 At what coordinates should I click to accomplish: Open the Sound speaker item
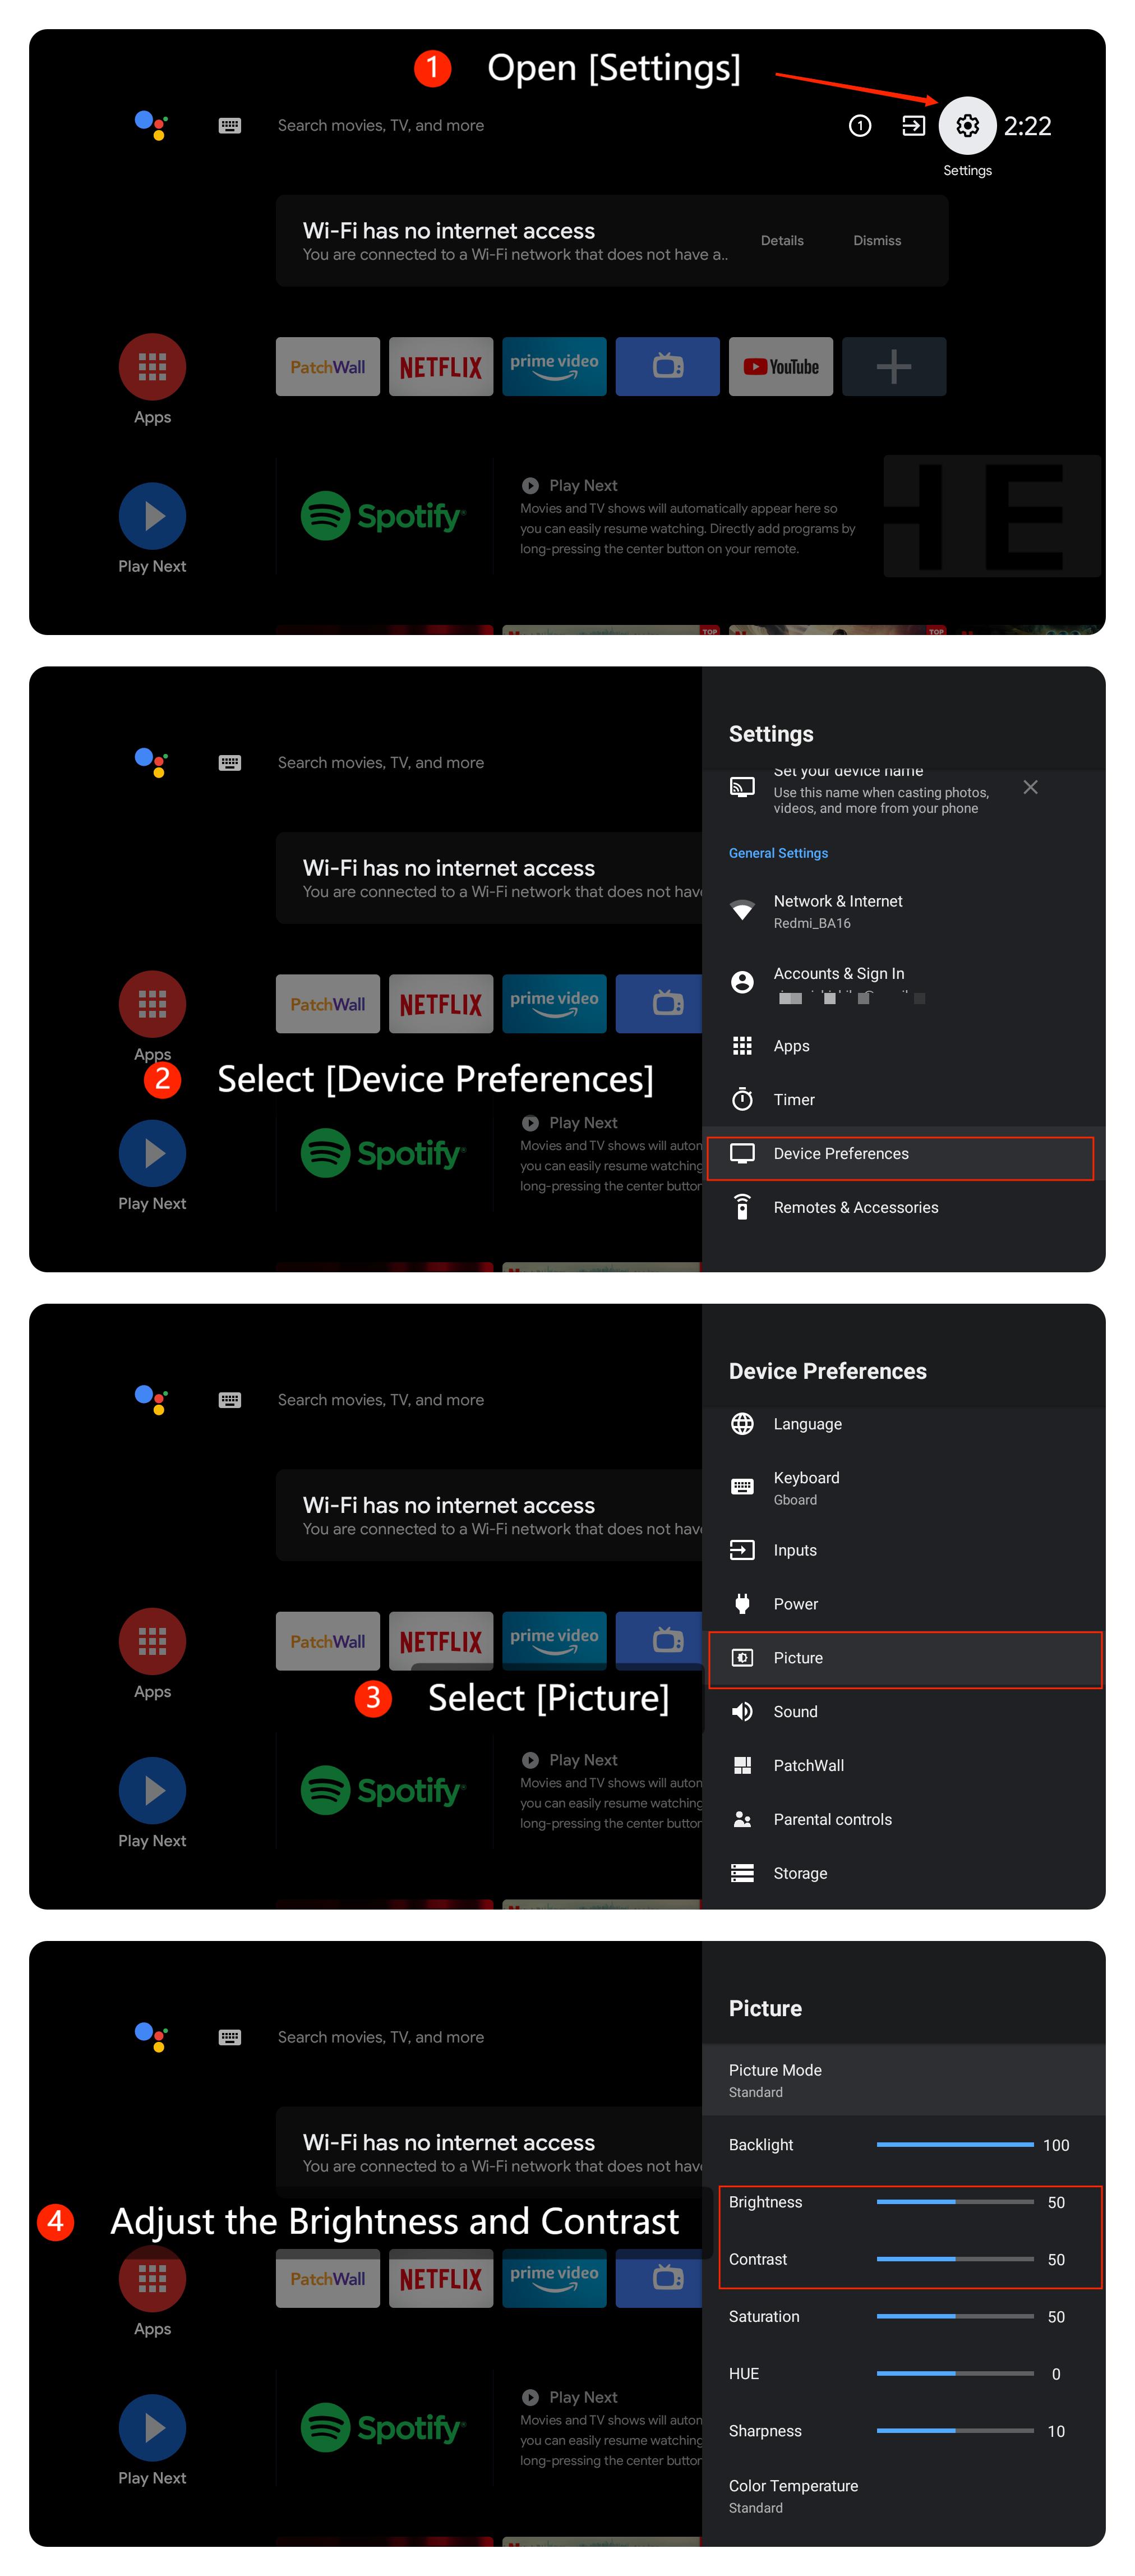pos(795,1712)
